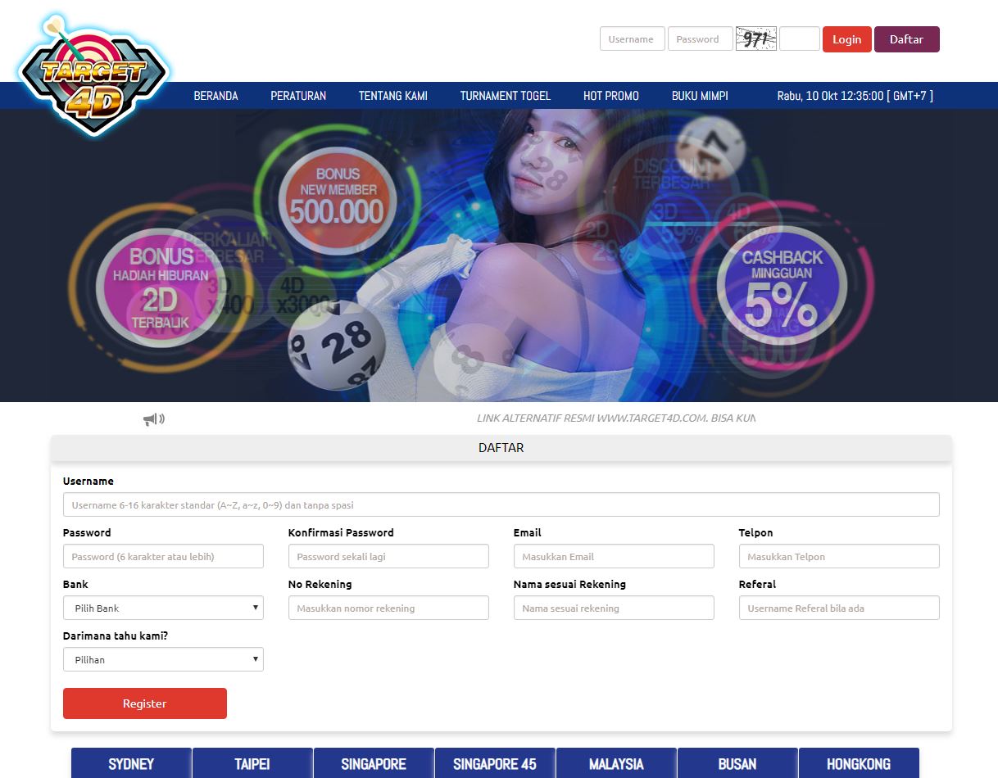
Task: Click the Masukkan Email field
Action: click(614, 556)
